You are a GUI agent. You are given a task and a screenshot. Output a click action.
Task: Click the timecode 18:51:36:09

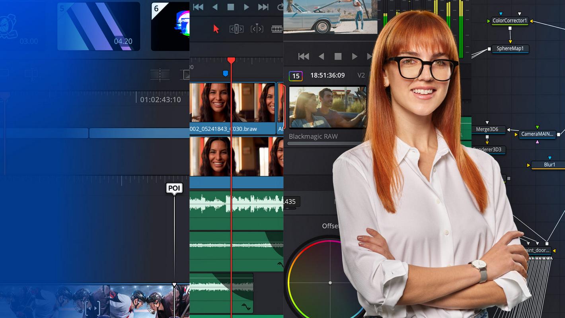[x=327, y=75]
